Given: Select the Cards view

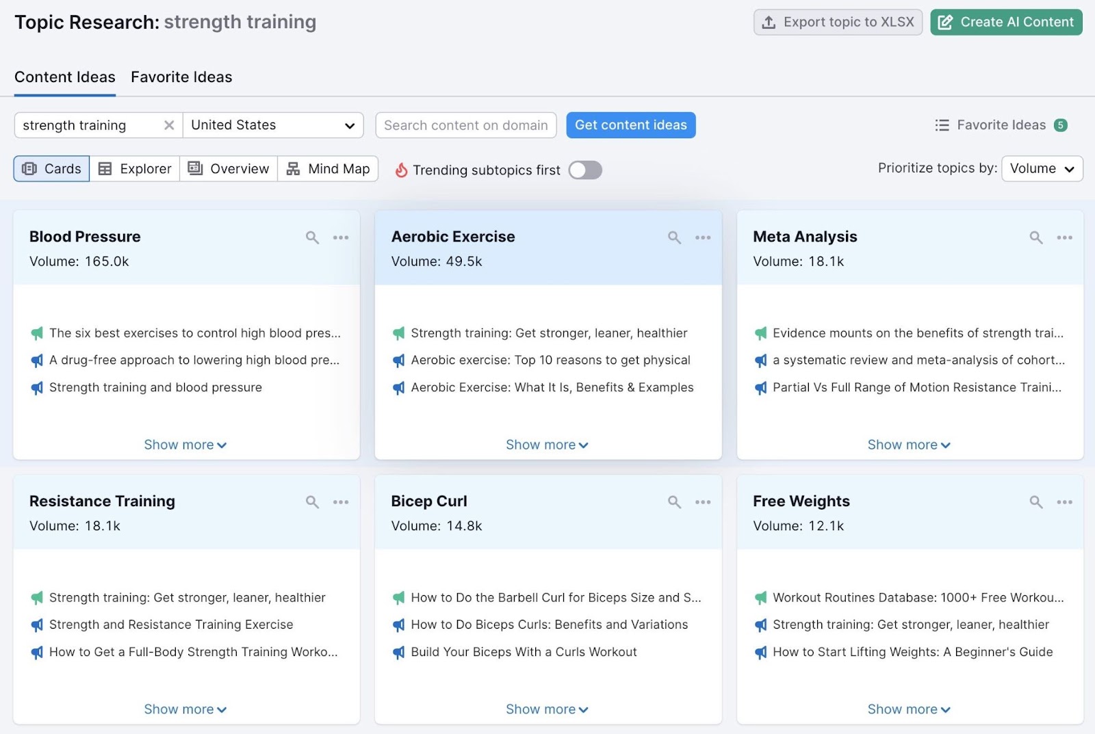Looking at the screenshot, I should 51,168.
